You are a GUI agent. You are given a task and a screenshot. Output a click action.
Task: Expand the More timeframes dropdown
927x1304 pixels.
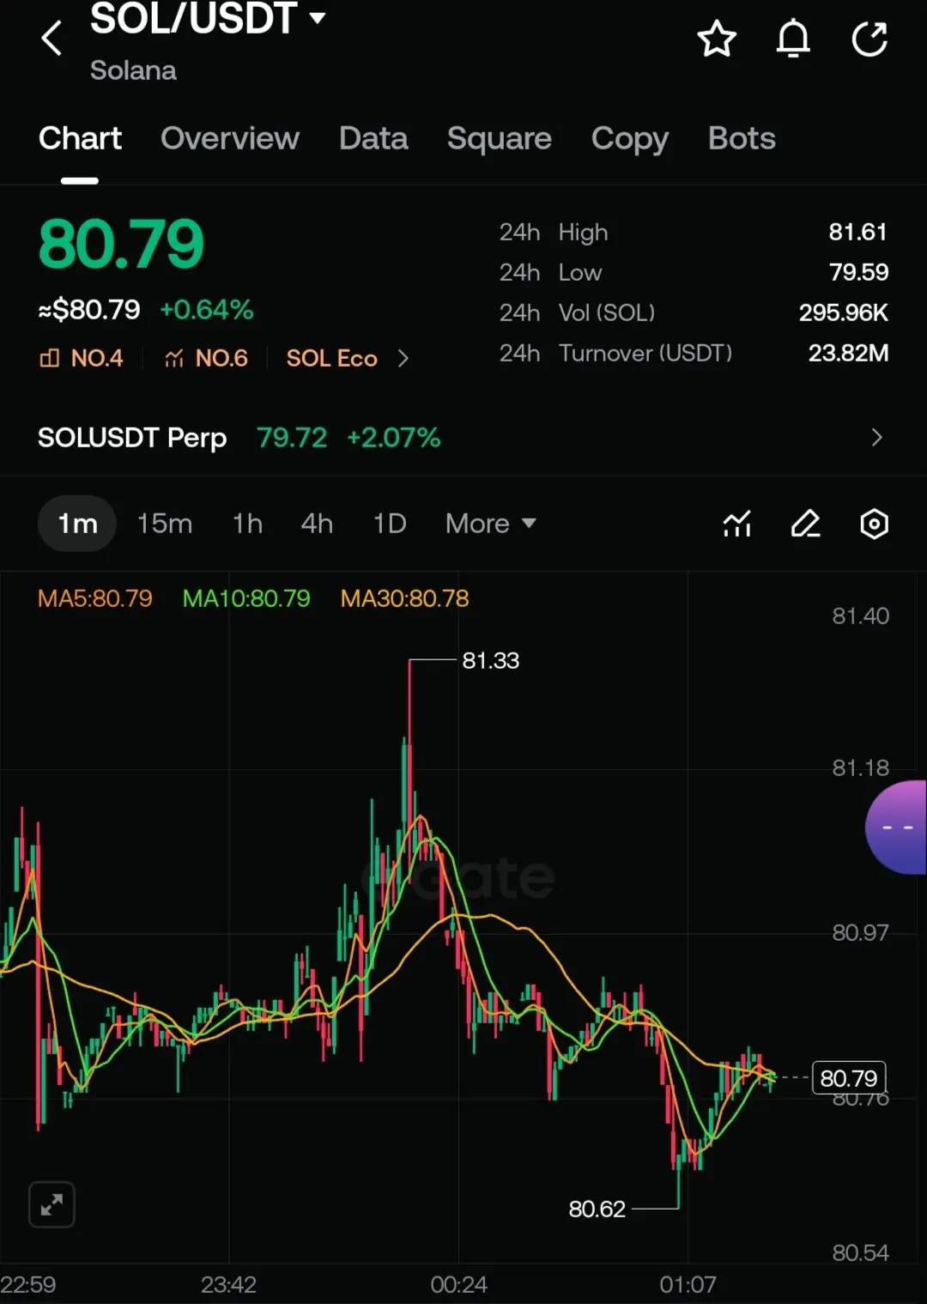491,524
